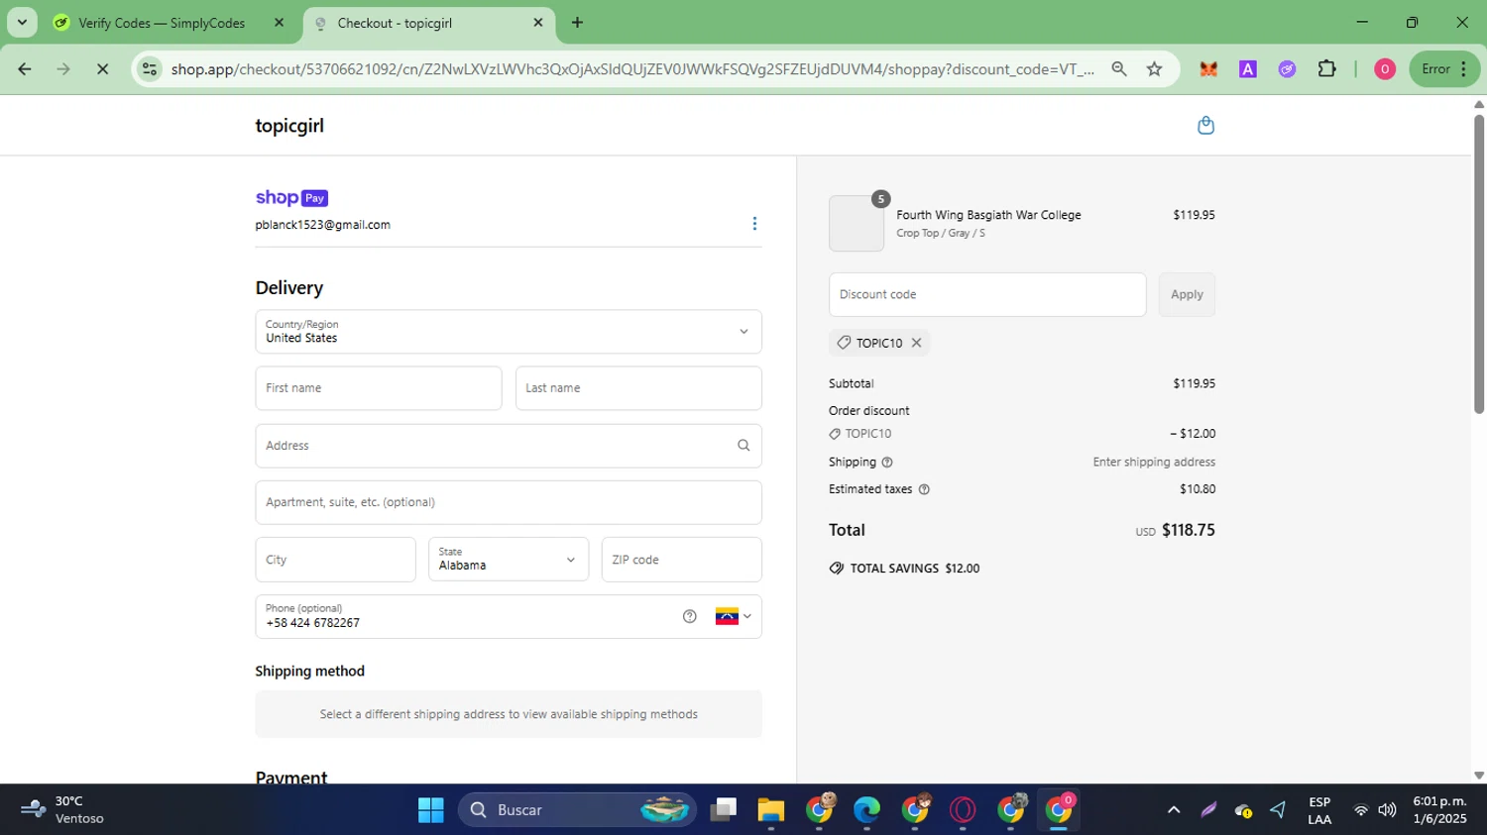The image size is (1487, 835).
Task: Click the First name field
Action: pyautogui.click(x=379, y=388)
